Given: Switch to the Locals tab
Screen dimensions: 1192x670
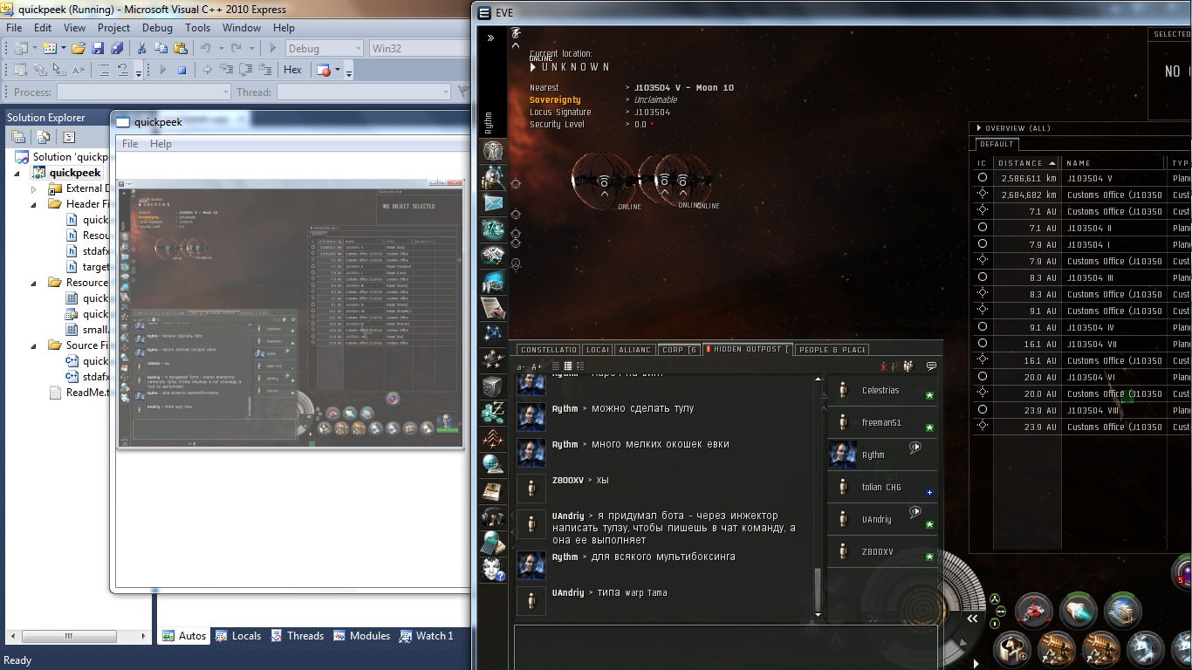Looking at the screenshot, I should [x=238, y=636].
